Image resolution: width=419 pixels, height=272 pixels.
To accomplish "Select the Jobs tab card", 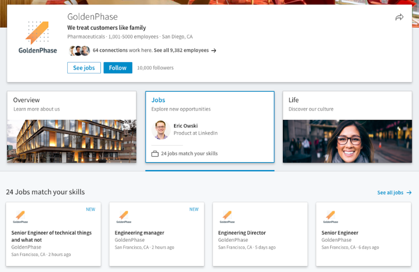I will [210, 127].
